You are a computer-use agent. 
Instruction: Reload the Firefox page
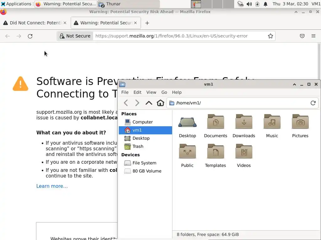pyautogui.click(x=30, y=36)
